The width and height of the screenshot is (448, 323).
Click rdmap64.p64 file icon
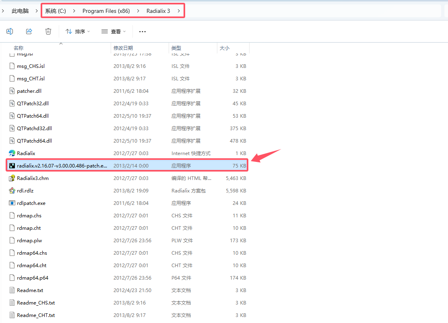(x=12, y=278)
